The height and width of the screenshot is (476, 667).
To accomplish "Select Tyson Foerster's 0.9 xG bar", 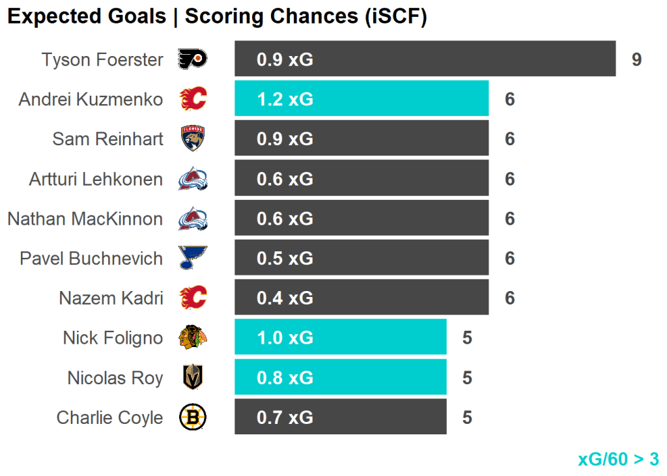I will coord(425,59).
